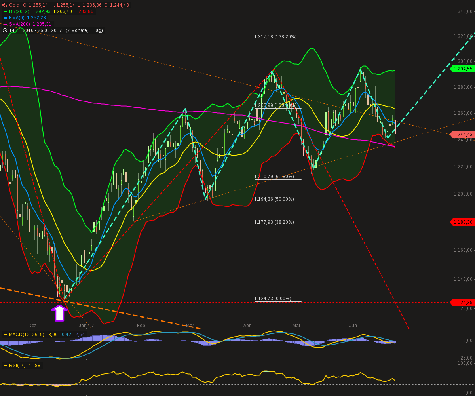The image size is (475, 396).
Task: Click the red 1.180,30 price level marker
Action: click(462, 222)
